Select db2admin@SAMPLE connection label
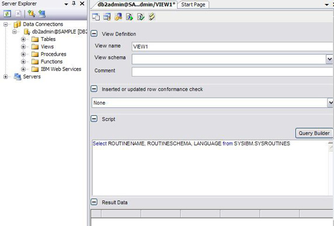This screenshot has height=226, width=334. 60,32
